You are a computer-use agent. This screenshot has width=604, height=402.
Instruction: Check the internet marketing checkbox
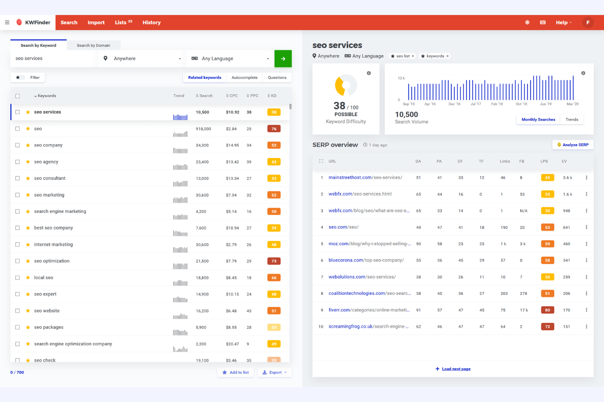coord(18,244)
